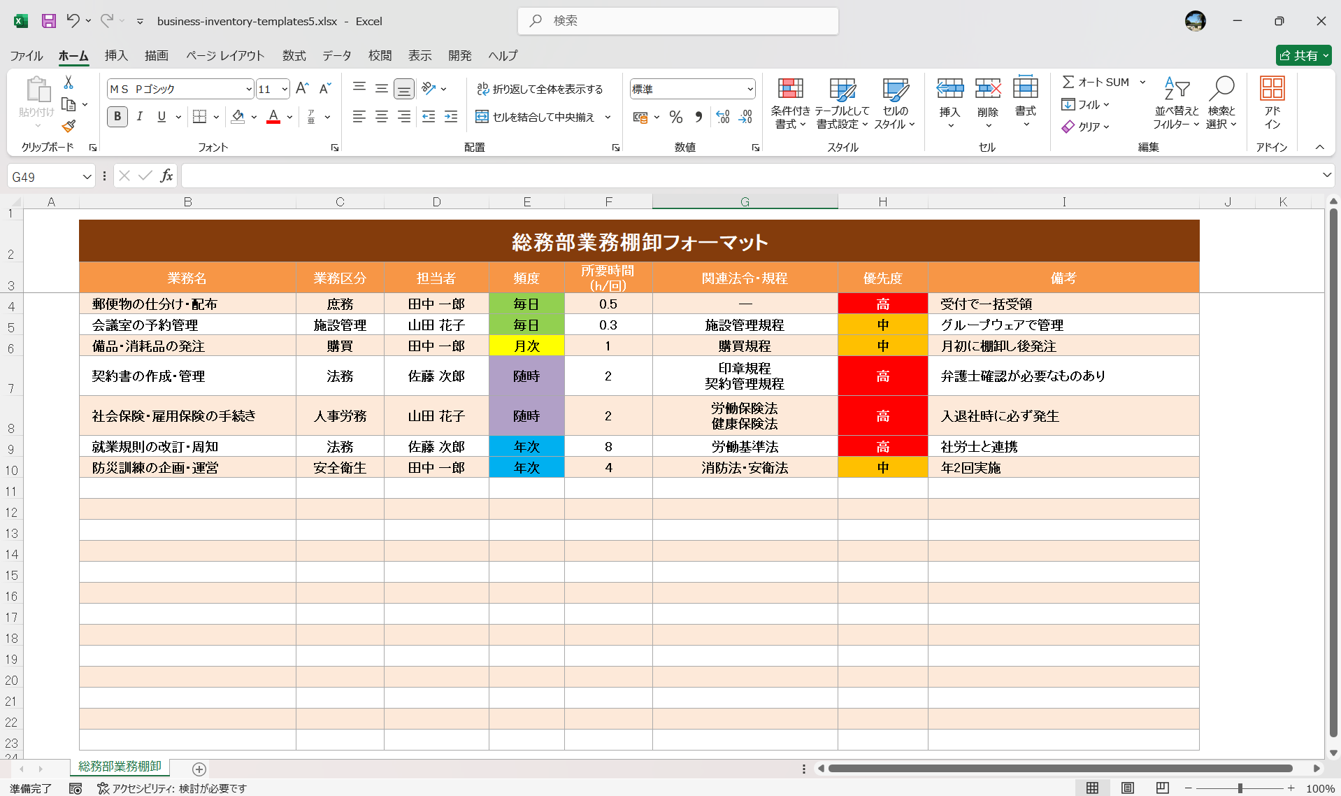This screenshot has width=1341, height=796.
Task: Click the red font color A icon
Action: pos(273,117)
